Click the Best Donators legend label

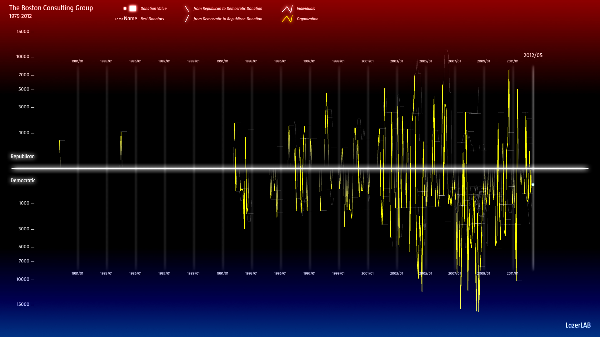click(x=152, y=19)
